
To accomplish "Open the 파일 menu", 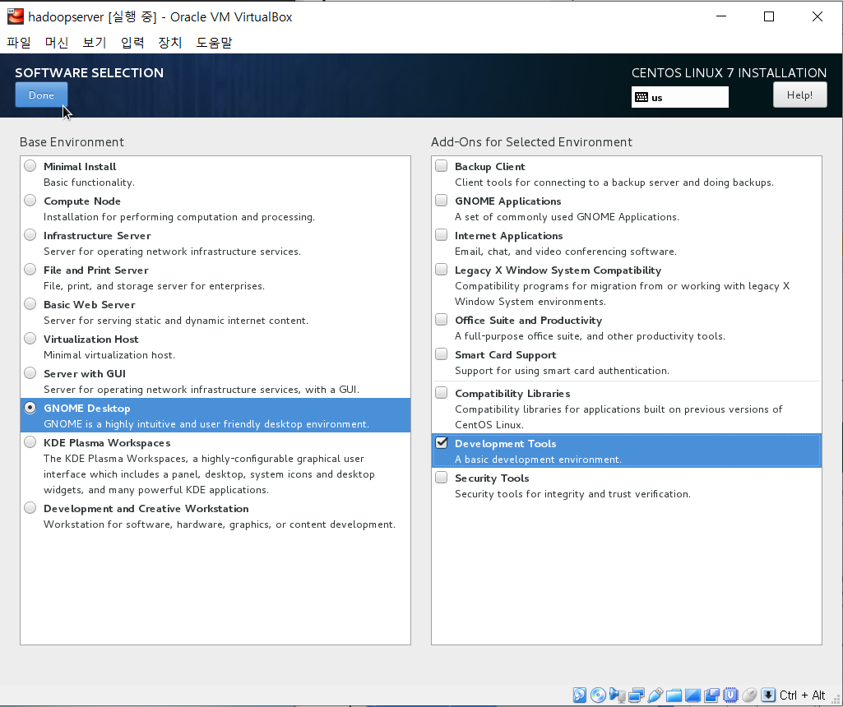I will (x=19, y=43).
